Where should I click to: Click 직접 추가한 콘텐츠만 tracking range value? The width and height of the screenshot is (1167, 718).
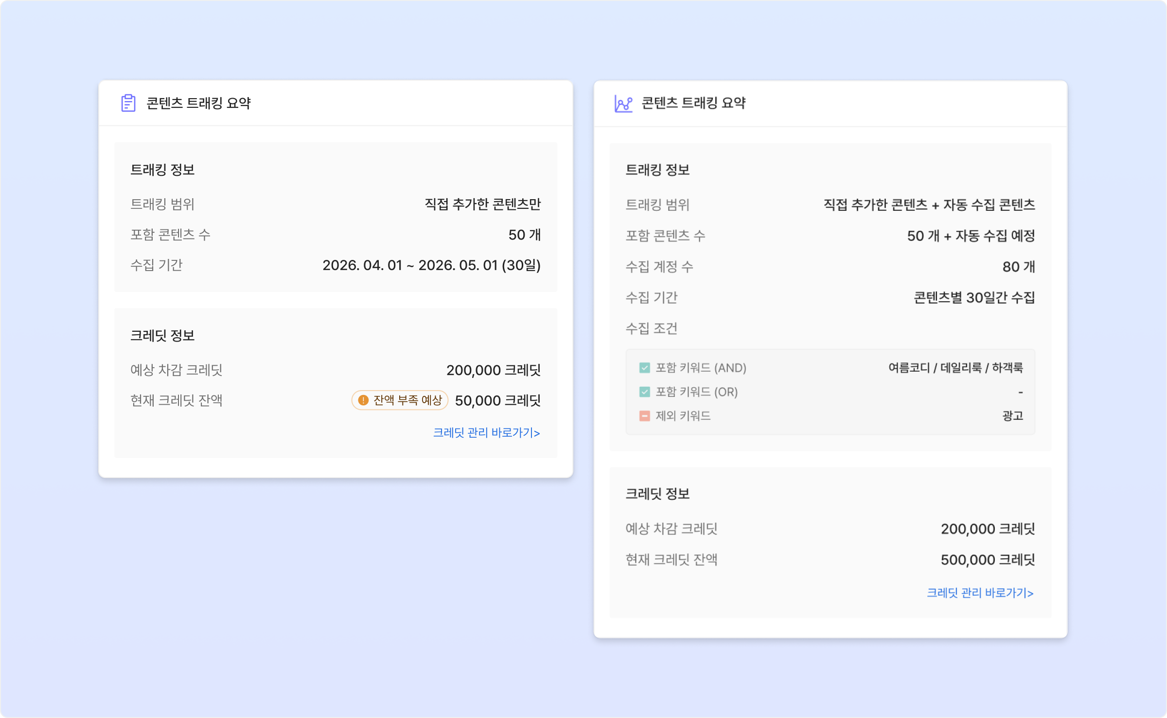coord(483,204)
